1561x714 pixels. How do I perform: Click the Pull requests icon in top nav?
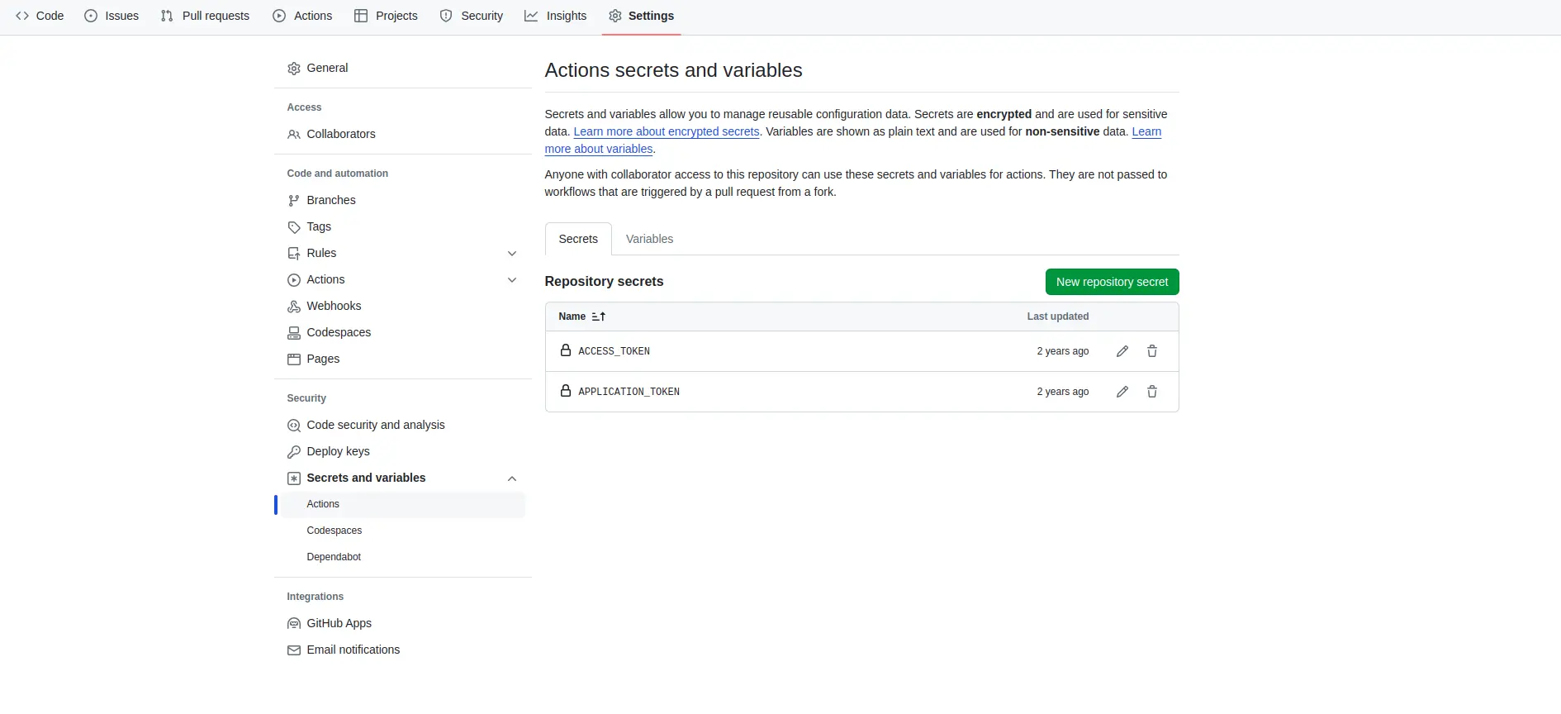pos(167,16)
